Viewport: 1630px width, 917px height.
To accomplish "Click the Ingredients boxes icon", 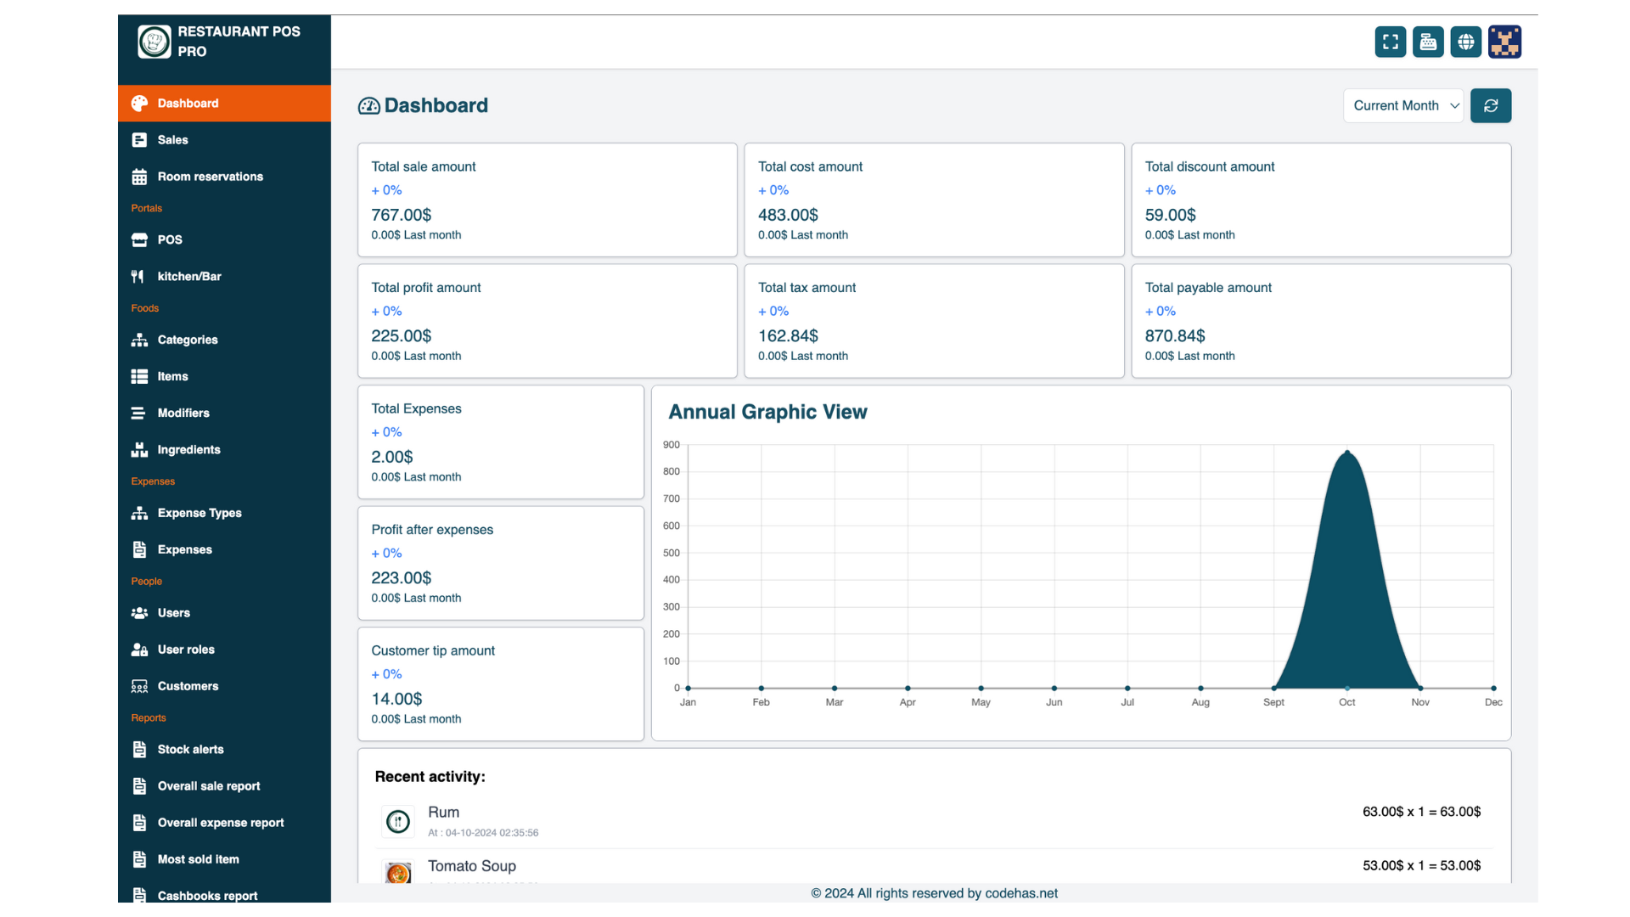I will click(x=139, y=450).
